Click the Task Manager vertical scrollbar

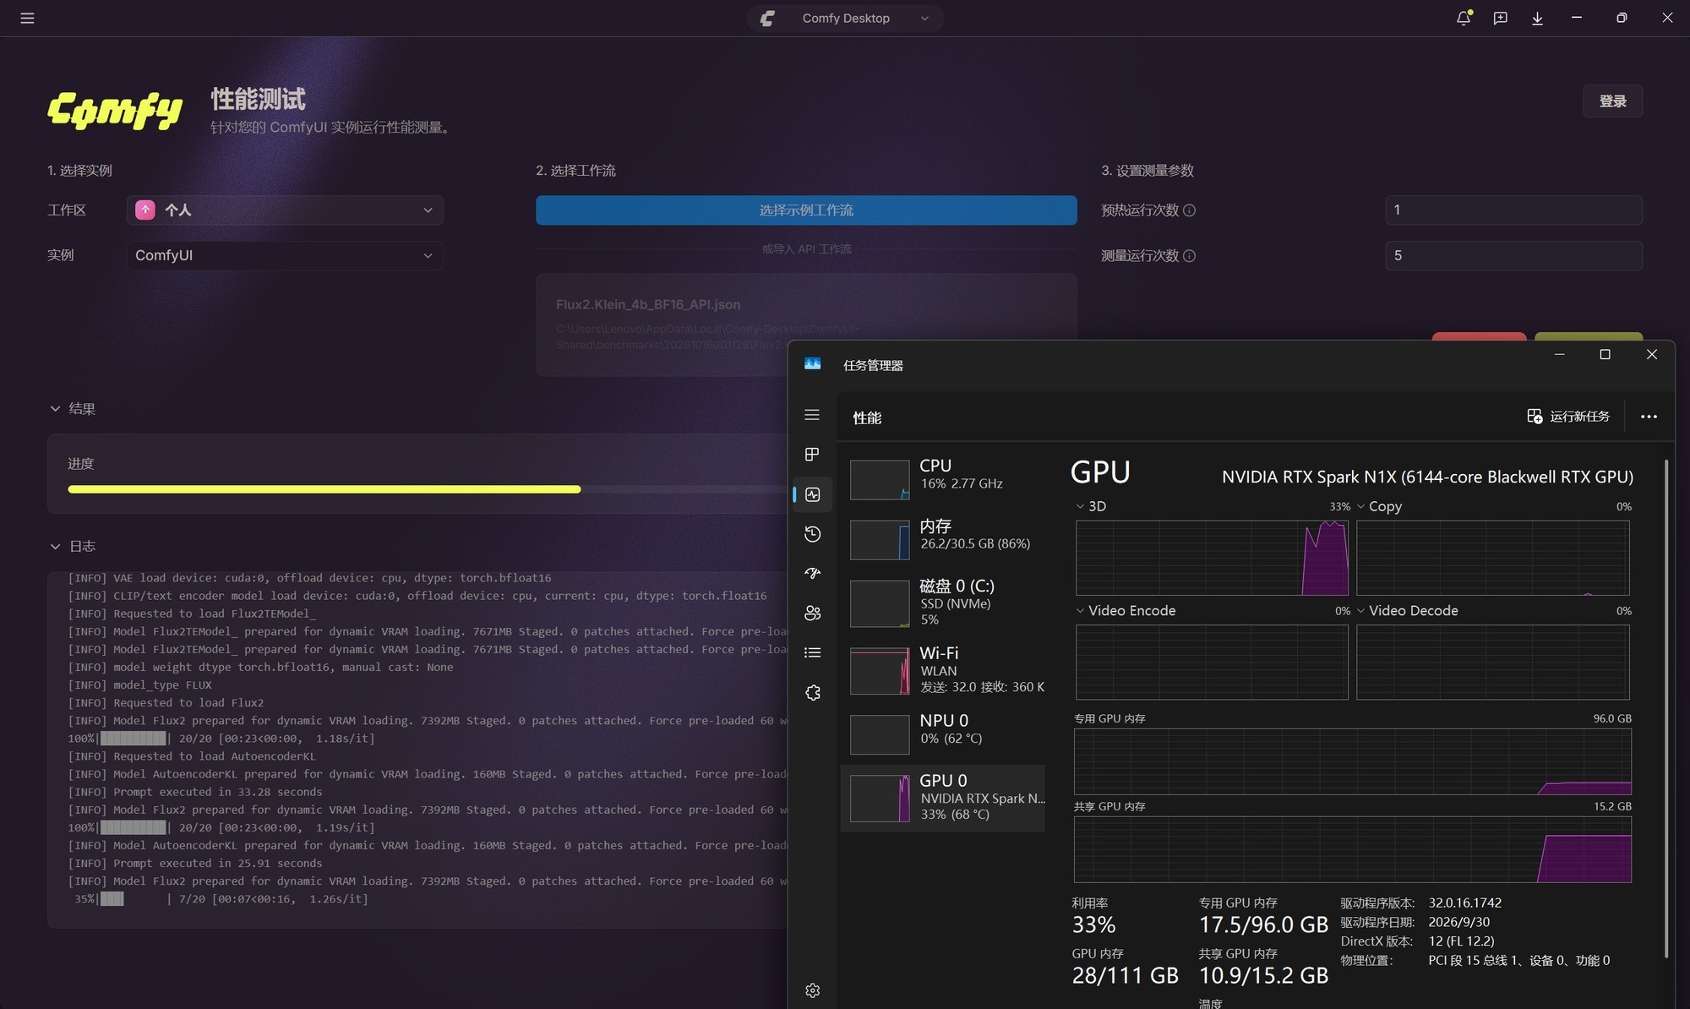[x=1666, y=708]
